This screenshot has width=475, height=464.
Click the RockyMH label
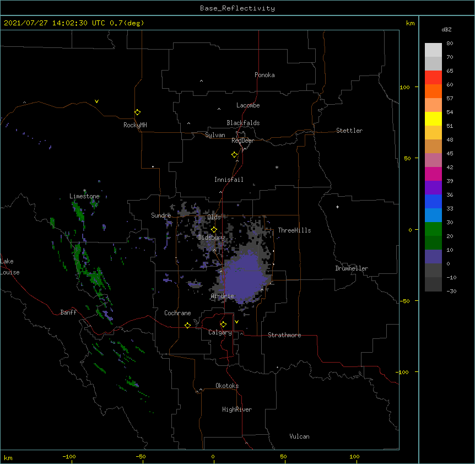click(135, 125)
